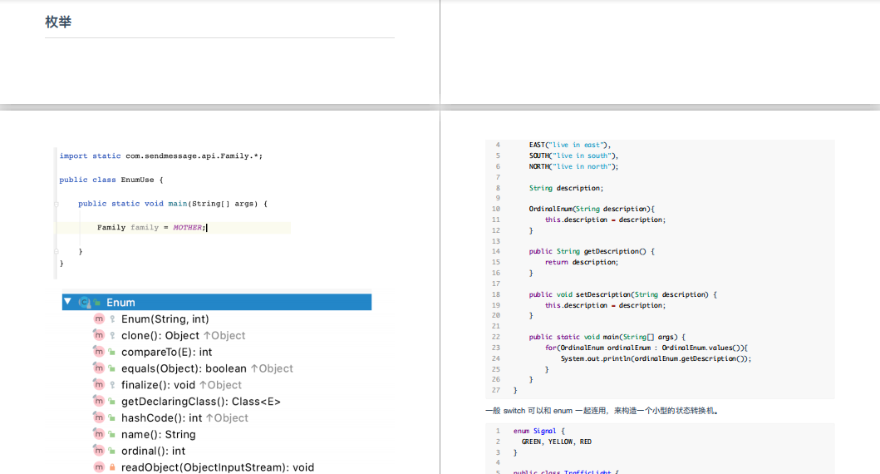Click method icon of hashCode(): int row
The image size is (880, 474).
99,417
